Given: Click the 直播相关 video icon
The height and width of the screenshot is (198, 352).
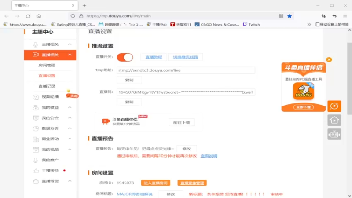Looking at the screenshot, I should click(36, 55).
